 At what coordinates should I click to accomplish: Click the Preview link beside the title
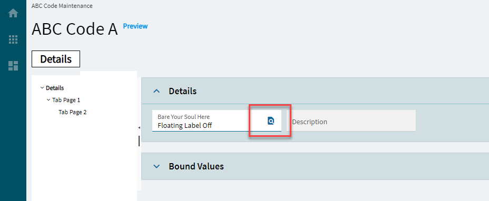tap(135, 26)
